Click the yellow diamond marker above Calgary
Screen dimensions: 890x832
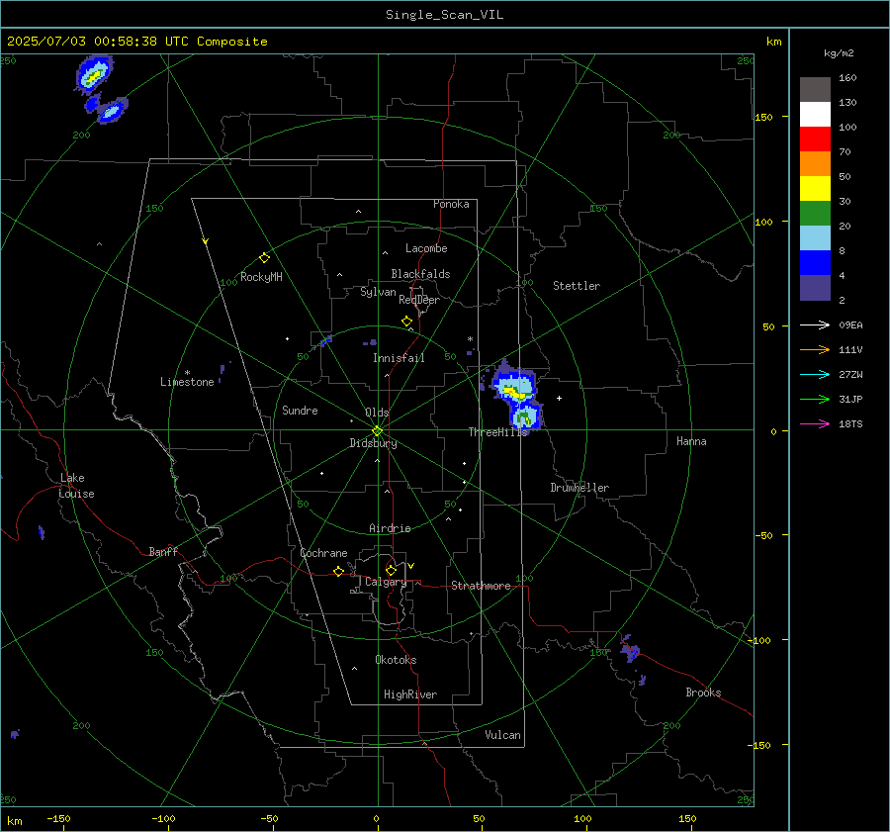pos(391,570)
